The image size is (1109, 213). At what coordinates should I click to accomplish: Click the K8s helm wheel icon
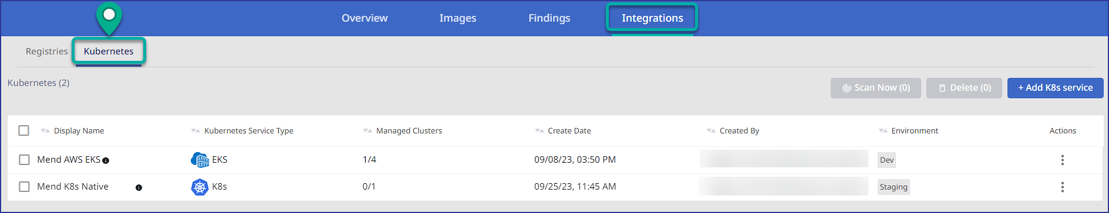coord(200,187)
